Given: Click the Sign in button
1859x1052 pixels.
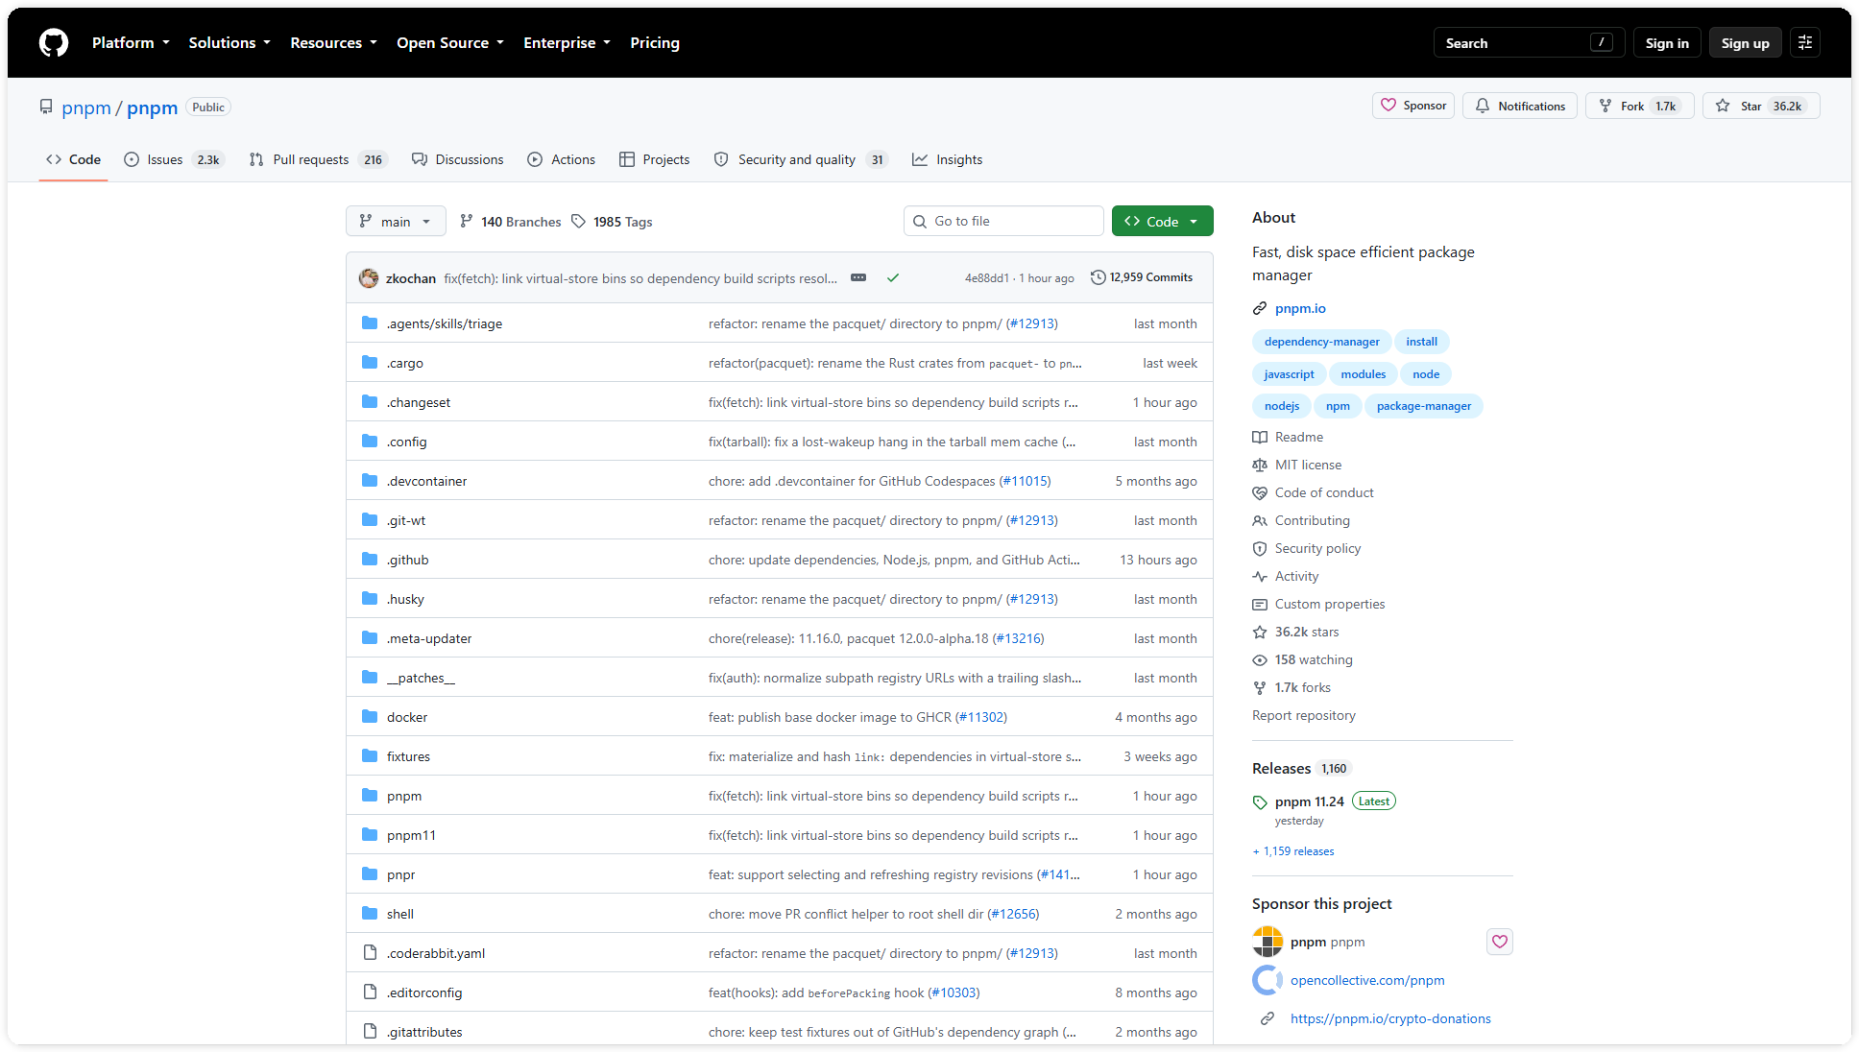Looking at the screenshot, I should 1667,42.
